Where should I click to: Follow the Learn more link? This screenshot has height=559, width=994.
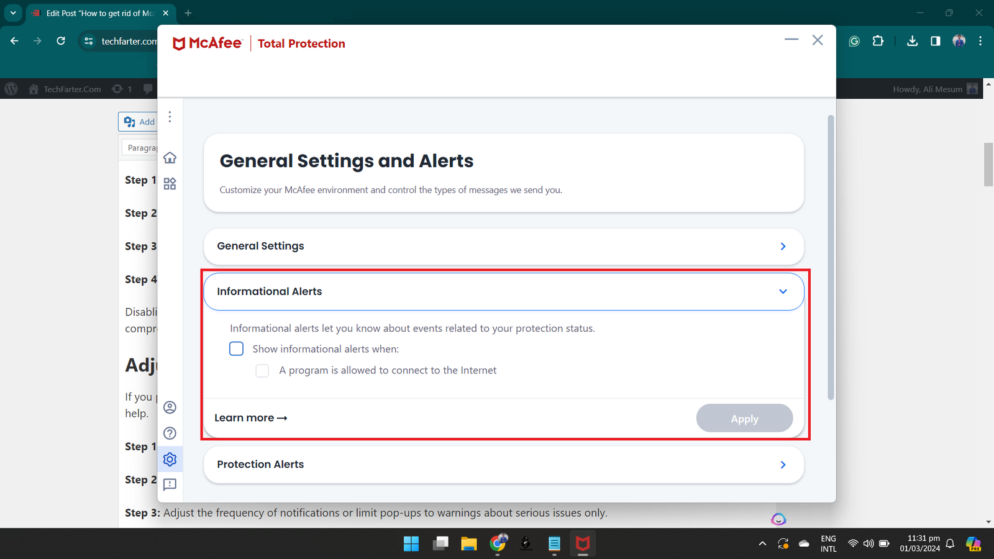click(250, 418)
